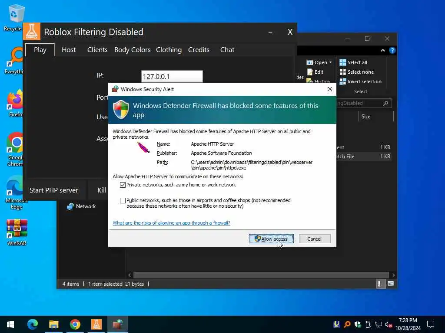Open File Explorer help via the question mark icon
Viewport: 445px width, 333px height.
coord(392,50)
